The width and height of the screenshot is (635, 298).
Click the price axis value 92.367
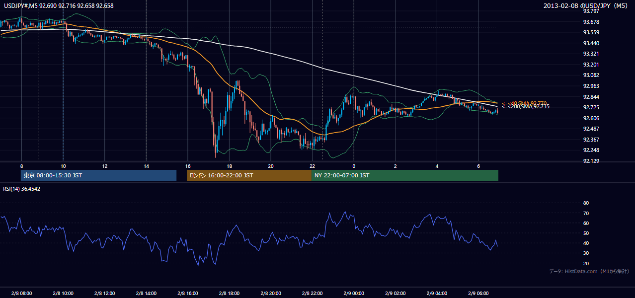(591, 140)
